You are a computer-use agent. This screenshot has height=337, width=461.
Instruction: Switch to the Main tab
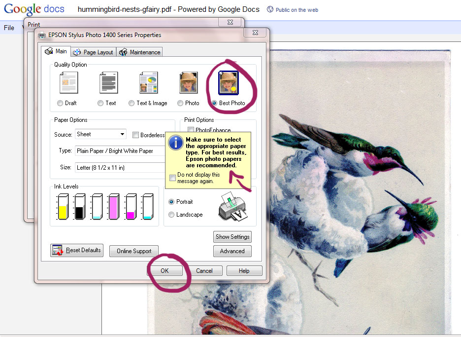pos(56,51)
